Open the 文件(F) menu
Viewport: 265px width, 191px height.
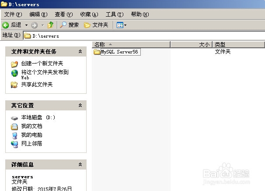pos(13,14)
